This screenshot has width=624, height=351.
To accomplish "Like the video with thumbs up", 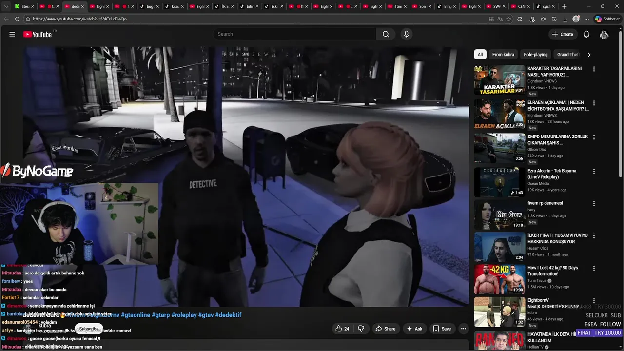I will tap(342, 329).
